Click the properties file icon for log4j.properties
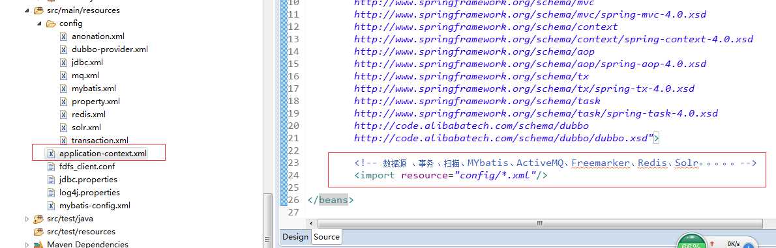This screenshot has width=776, height=248. pos(51,193)
